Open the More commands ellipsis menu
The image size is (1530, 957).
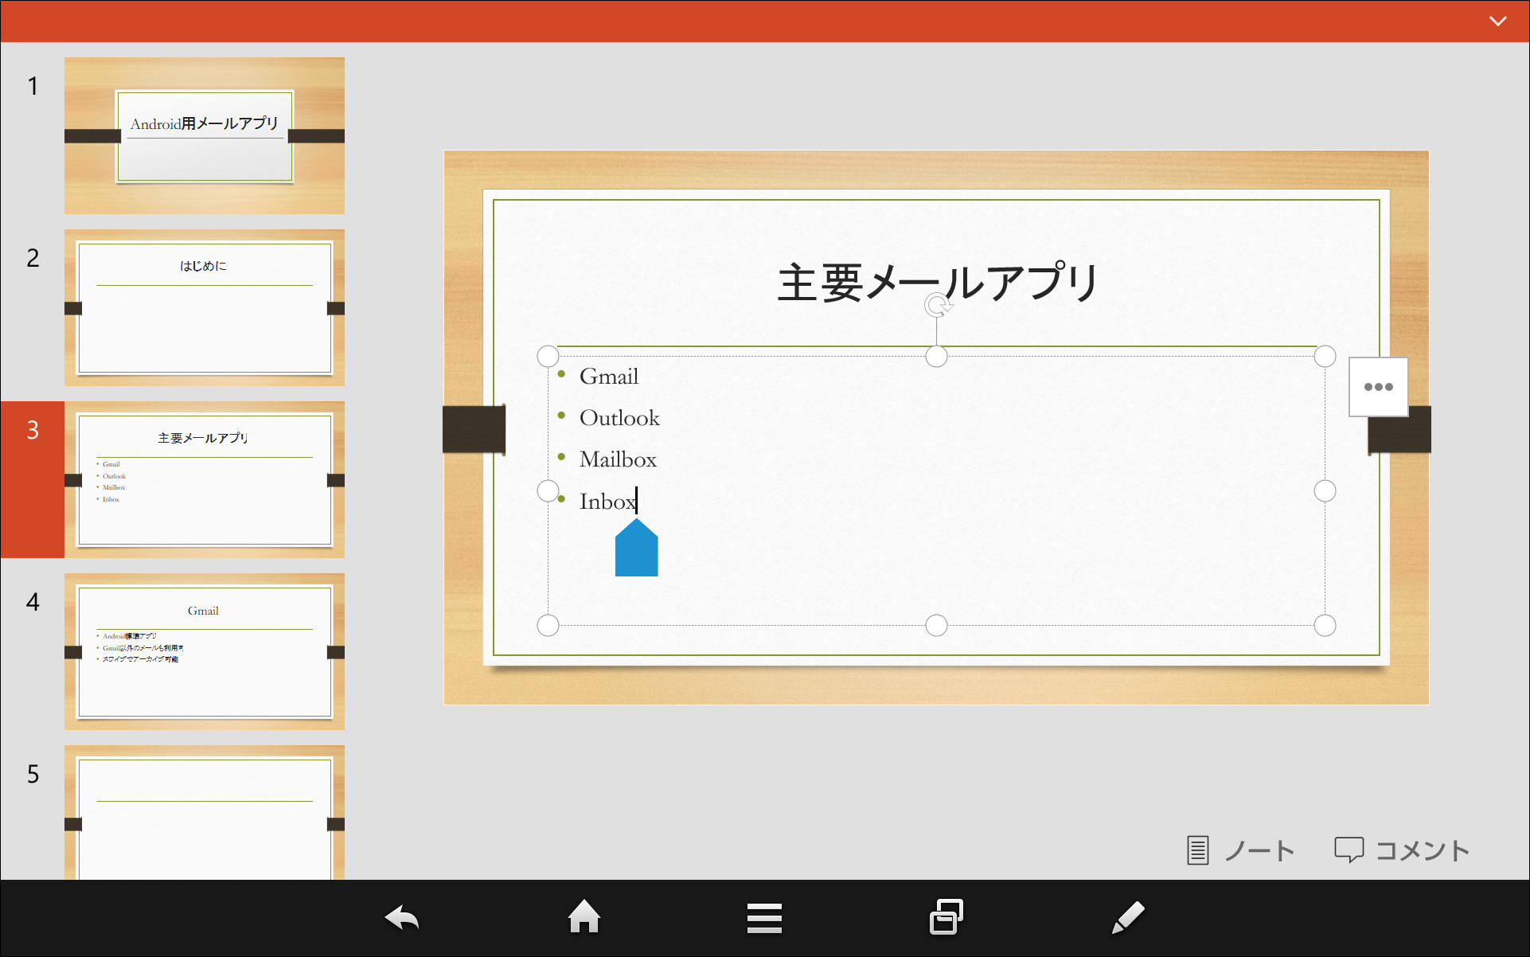pyautogui.click(x=1378, y=387)
